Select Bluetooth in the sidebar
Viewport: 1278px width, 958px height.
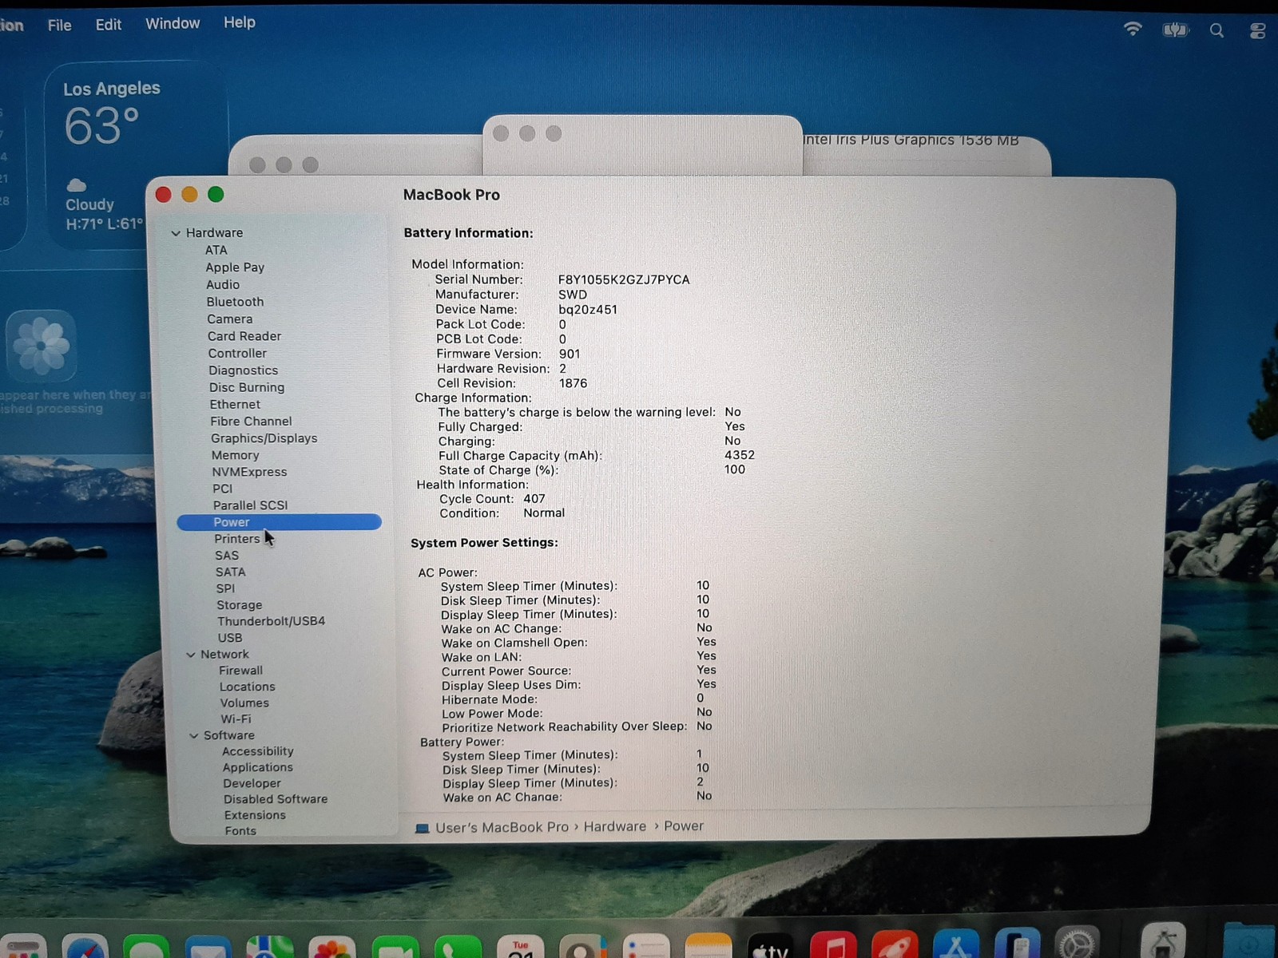click(x=235, y=302)
